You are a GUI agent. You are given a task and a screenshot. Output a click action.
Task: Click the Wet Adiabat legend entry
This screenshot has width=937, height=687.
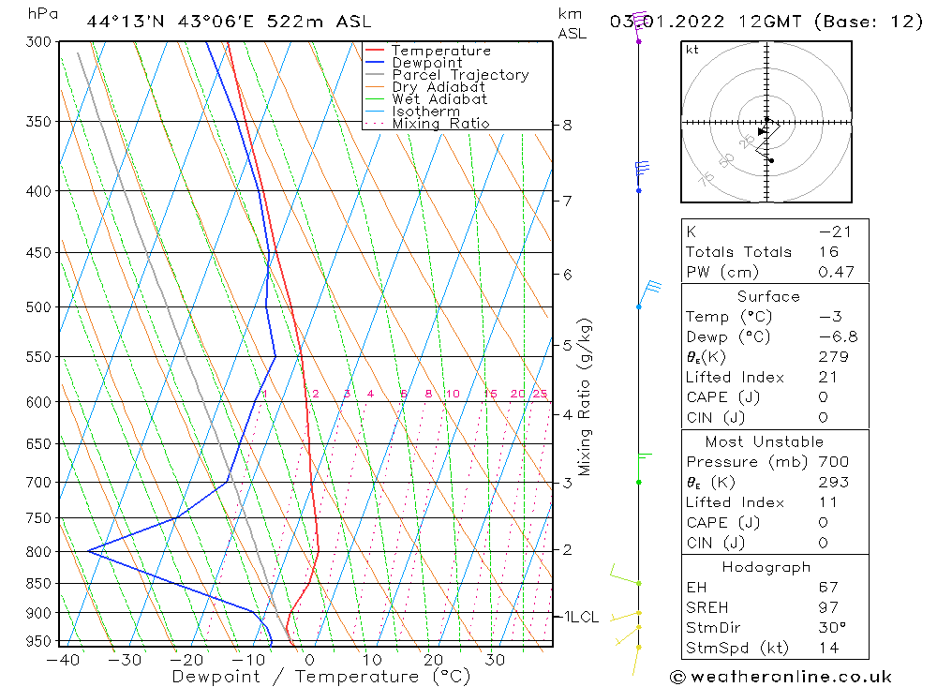click(x=426, y=98)
